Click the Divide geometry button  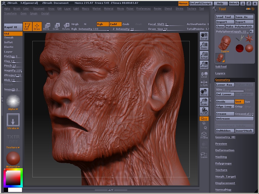click(225, 102)
